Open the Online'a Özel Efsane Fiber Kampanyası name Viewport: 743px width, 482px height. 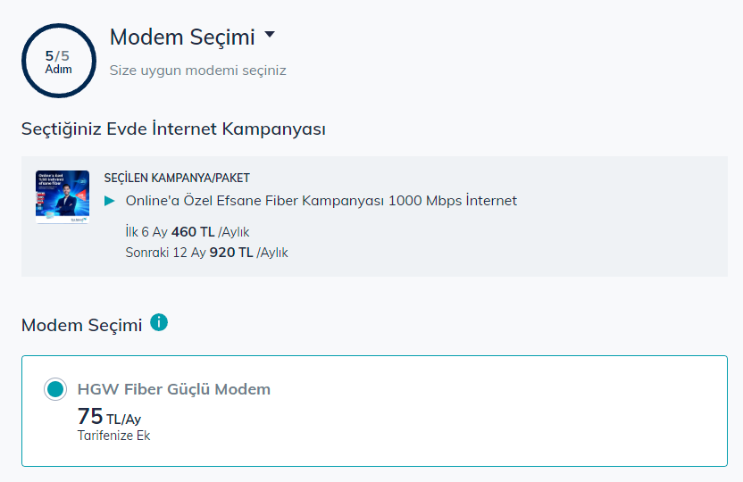[255, 201]
